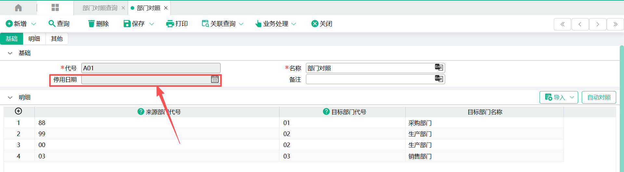Collapse the 明细 section
This screenshot has height=172, width=624.
[10, 97]
